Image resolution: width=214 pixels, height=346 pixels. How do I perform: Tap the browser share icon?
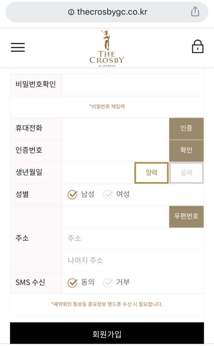(195, 12)
